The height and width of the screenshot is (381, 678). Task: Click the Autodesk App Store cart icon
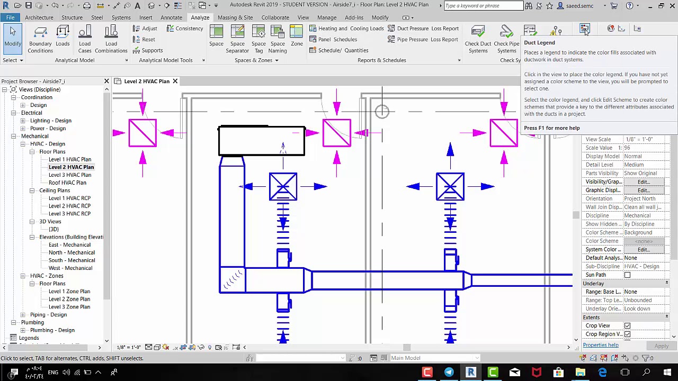tap(614, 6)
